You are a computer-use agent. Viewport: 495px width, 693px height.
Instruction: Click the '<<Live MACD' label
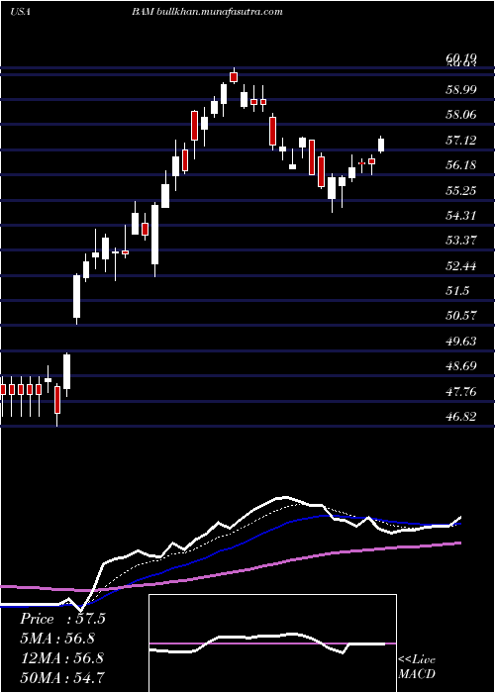click(417, 667)
